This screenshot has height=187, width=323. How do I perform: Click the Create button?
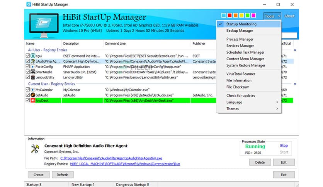[39, 175]
